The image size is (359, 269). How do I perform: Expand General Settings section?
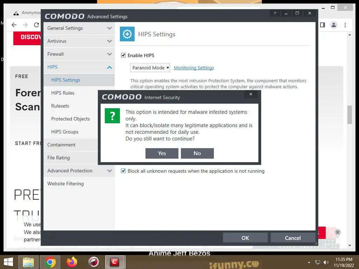(x=79, y=28)
